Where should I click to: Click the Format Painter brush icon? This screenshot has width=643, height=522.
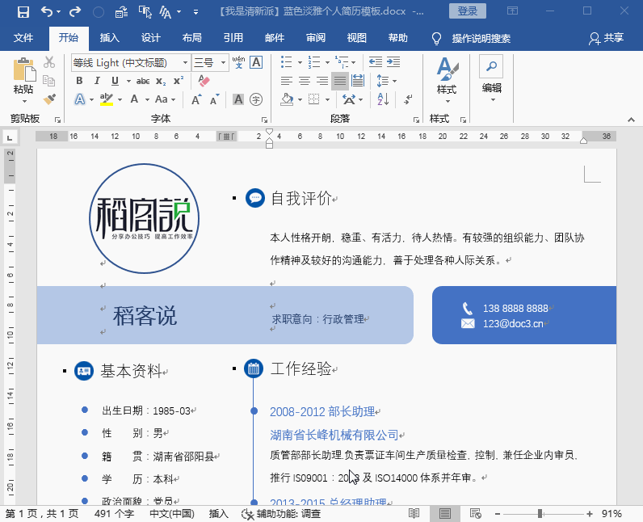49,99
